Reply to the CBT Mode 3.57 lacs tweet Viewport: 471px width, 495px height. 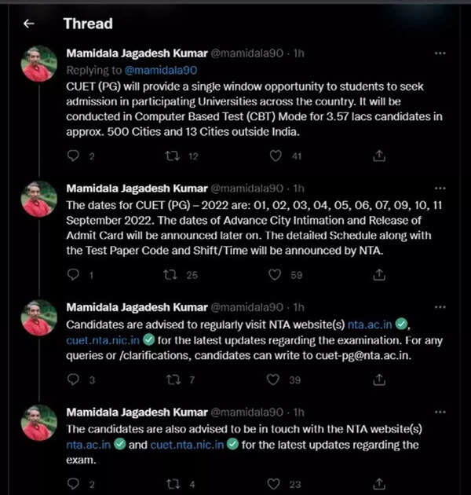(73, 156)
